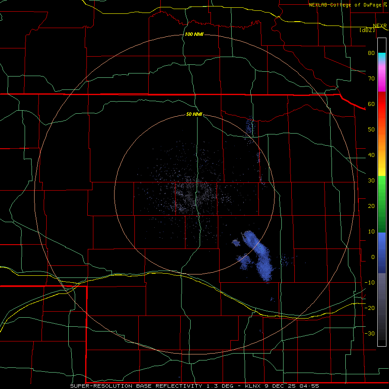Click the 40 dBZ scale value
The height and width of the screenshot is (389, 389).
point(371,155)
